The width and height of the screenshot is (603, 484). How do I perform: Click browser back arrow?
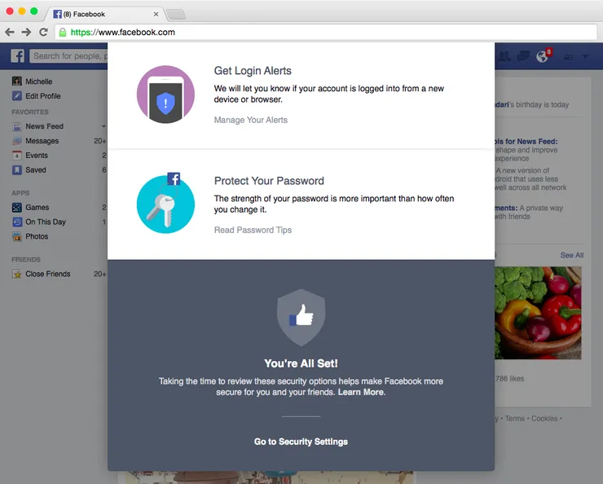(10, 33)
